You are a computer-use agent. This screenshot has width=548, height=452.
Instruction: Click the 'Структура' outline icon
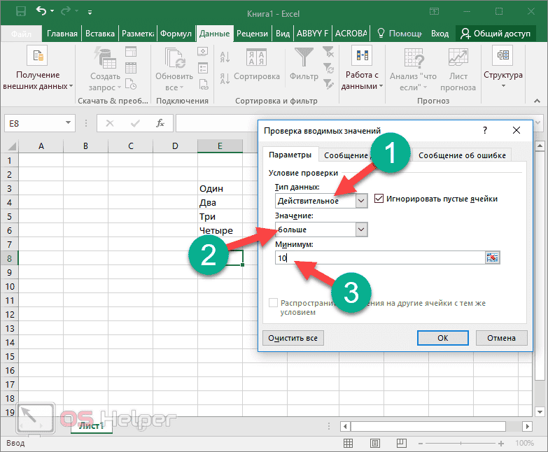tap(503, 56)
